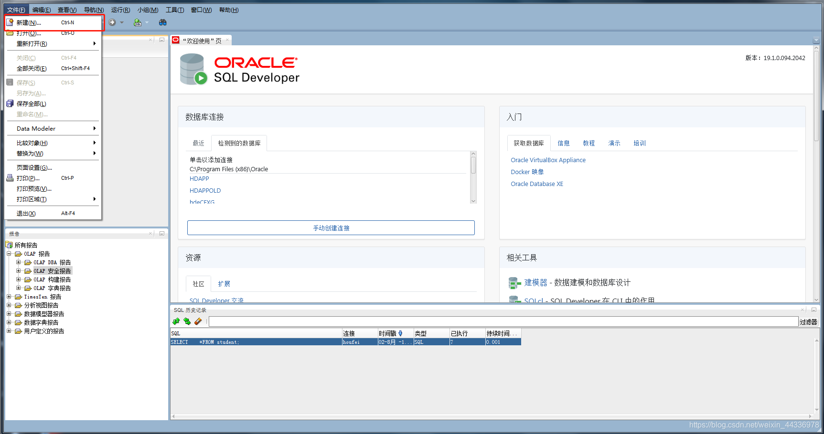Minimize the SQL 历史记录 panel
The height and width of the screenshot is (434, 824).
[814, 310]
